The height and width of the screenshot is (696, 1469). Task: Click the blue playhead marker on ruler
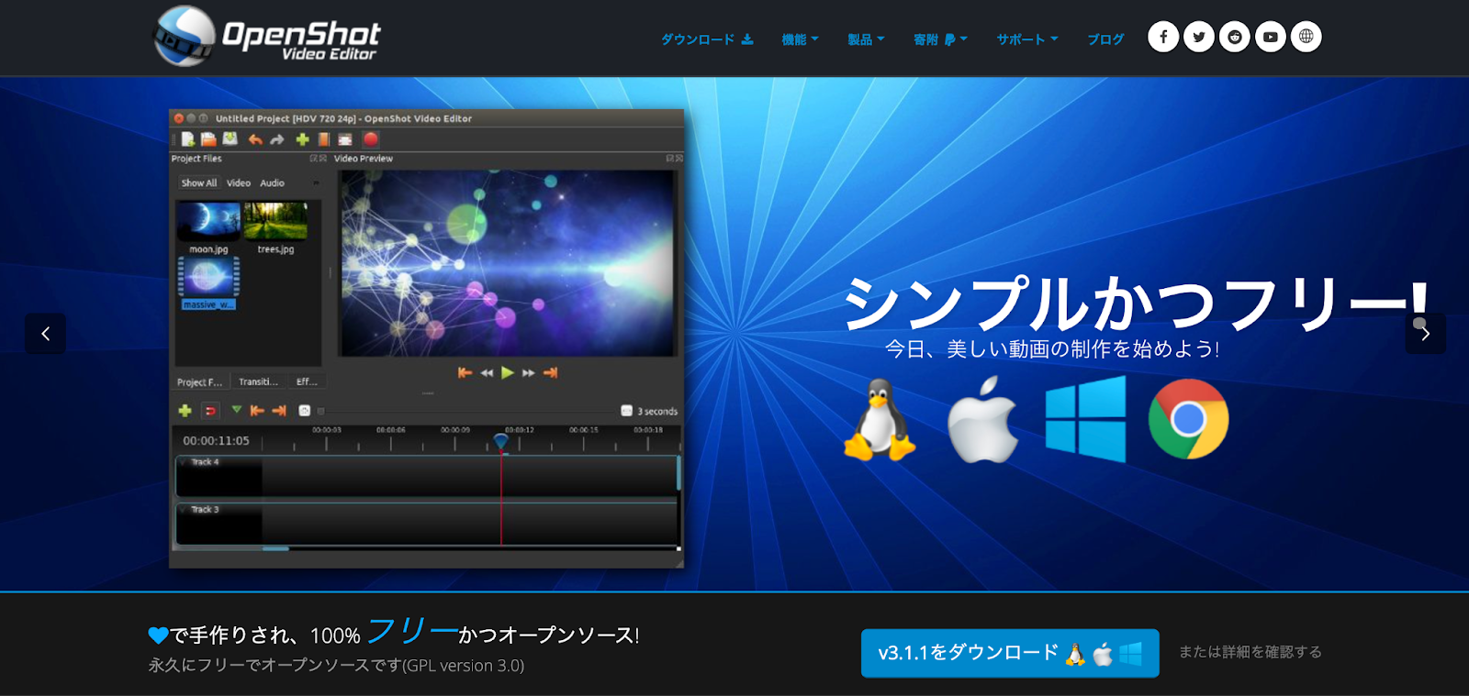[500, 442]
